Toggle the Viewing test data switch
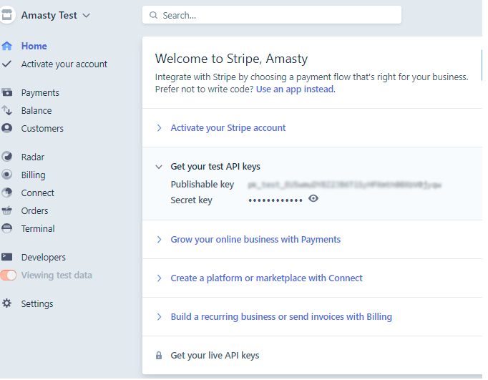This screenshot has width=488, height=380. [9, 275]
